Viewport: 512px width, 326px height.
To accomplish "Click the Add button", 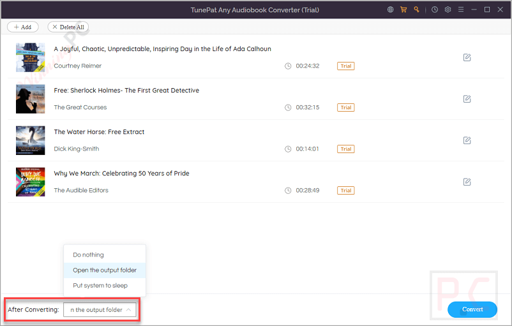I will click(x=23, y=27).
